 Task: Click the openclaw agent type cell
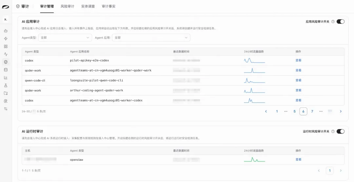pos(76,160)
